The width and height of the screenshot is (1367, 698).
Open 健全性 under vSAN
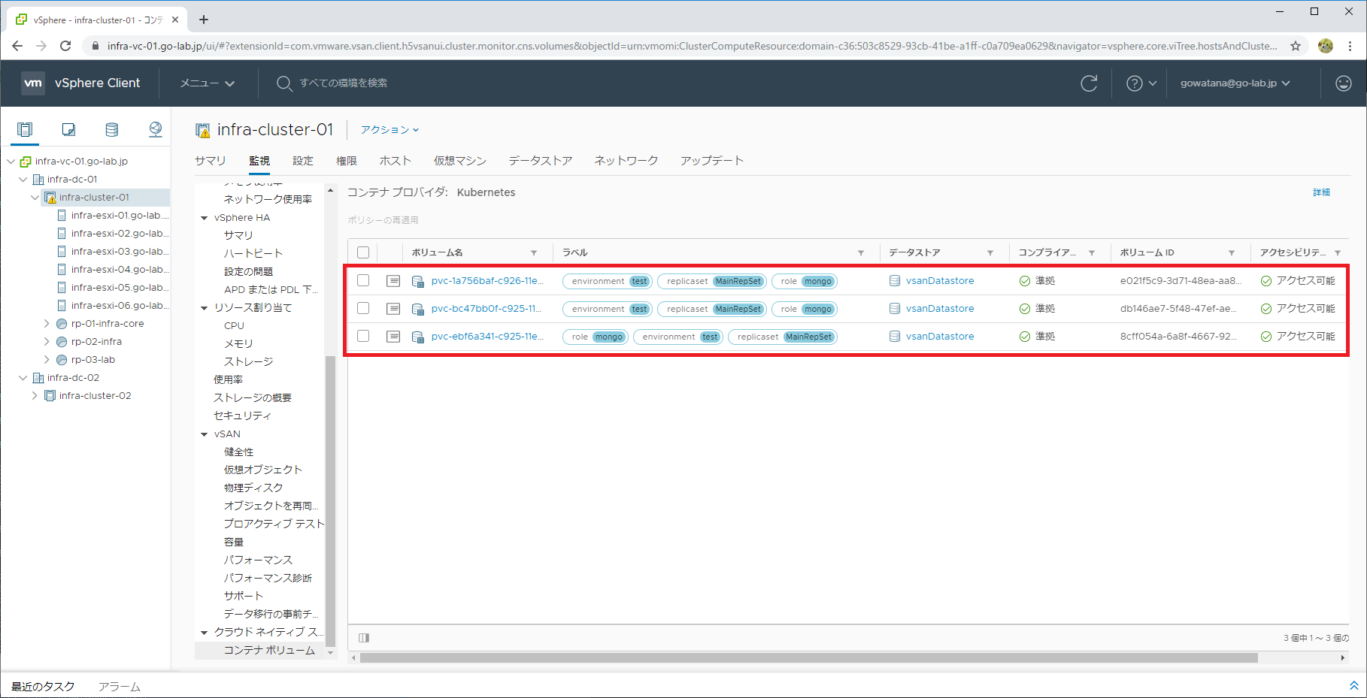pos(239,452)
